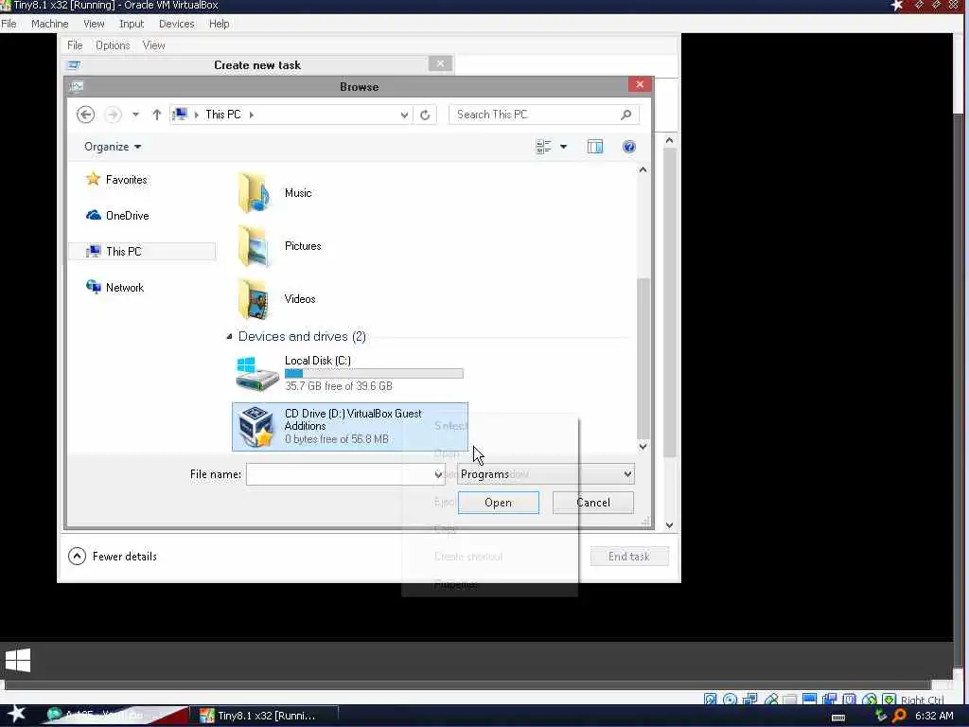Click the This PC computer icon in the address bar
This screenshot has height=727, width=969.
click(x=180, y=114)
